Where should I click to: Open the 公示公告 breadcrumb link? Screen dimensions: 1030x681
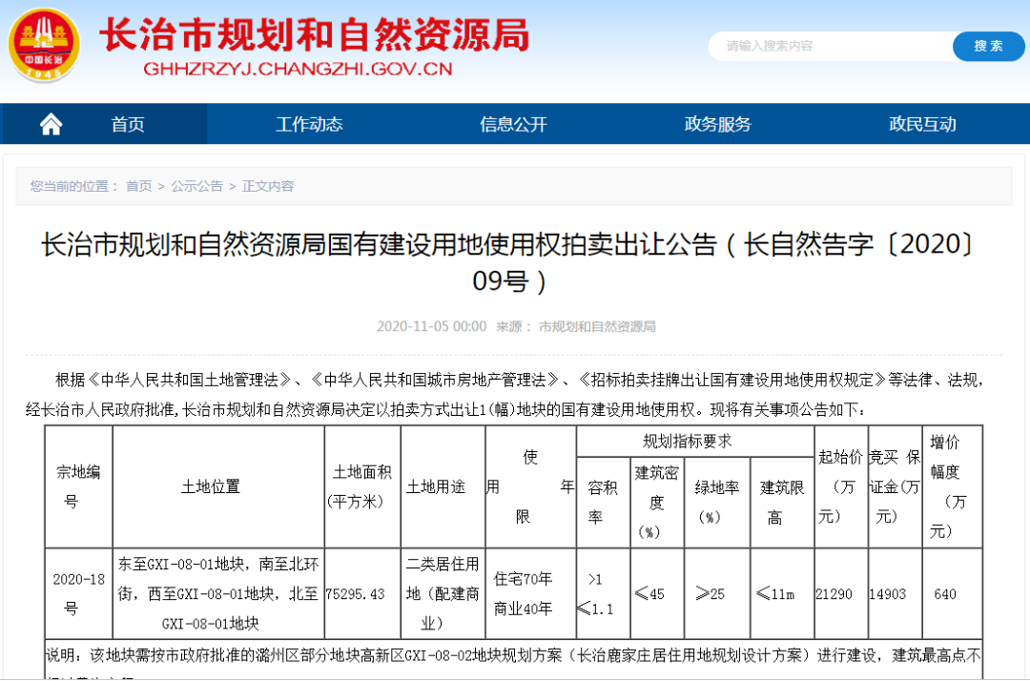(197, 187)
